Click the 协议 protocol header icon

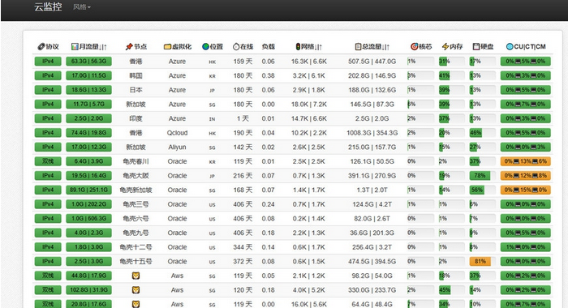41,47
